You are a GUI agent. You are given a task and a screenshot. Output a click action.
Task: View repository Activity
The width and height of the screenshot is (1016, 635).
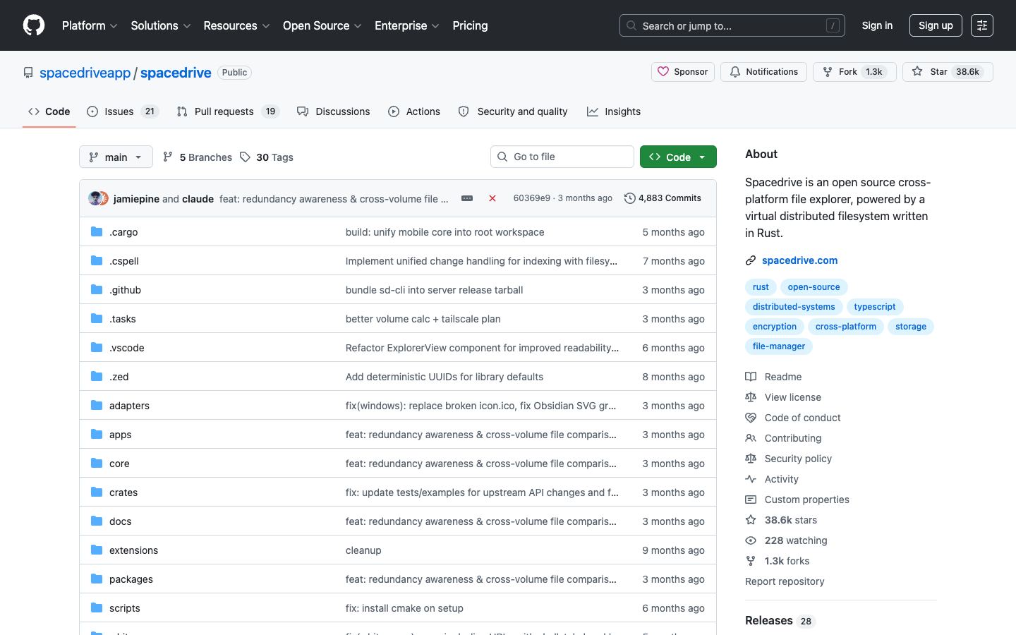(x=772, y=479)
